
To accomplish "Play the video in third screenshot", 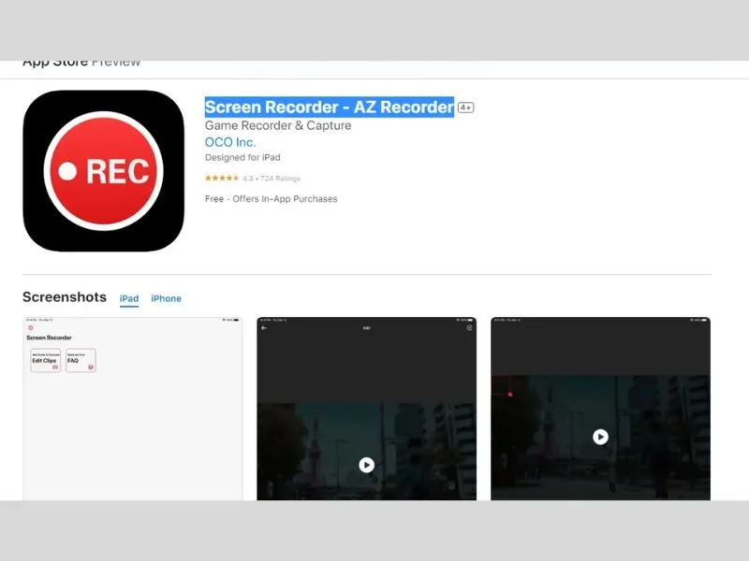I will pyautogui.click(x=600, y=437).
